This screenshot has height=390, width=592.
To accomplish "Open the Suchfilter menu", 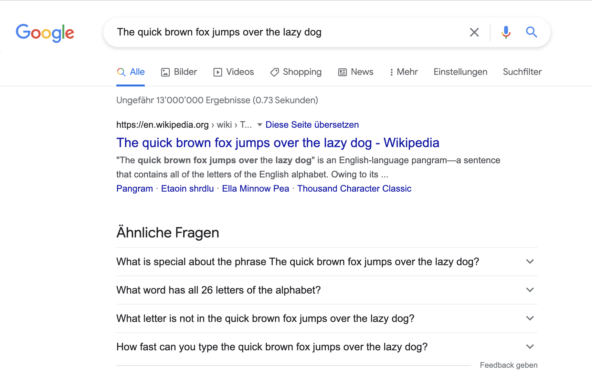I will pyautogui.click(x=522, y=72).
